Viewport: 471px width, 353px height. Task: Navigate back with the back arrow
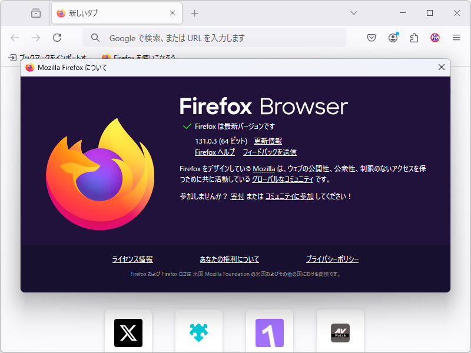point(15,37)
